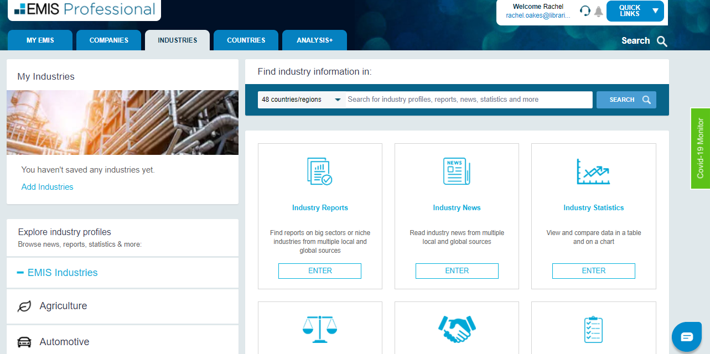Open the Analysis+ tab
This screenshot has height=354, width=710.
coord(314,40)
